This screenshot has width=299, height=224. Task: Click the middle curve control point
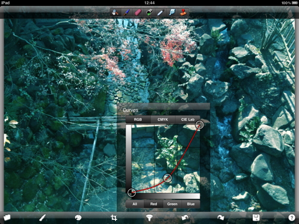pos(167,178)
